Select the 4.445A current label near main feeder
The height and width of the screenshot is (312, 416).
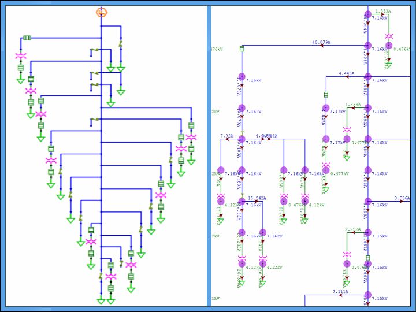tap(346, 73)
